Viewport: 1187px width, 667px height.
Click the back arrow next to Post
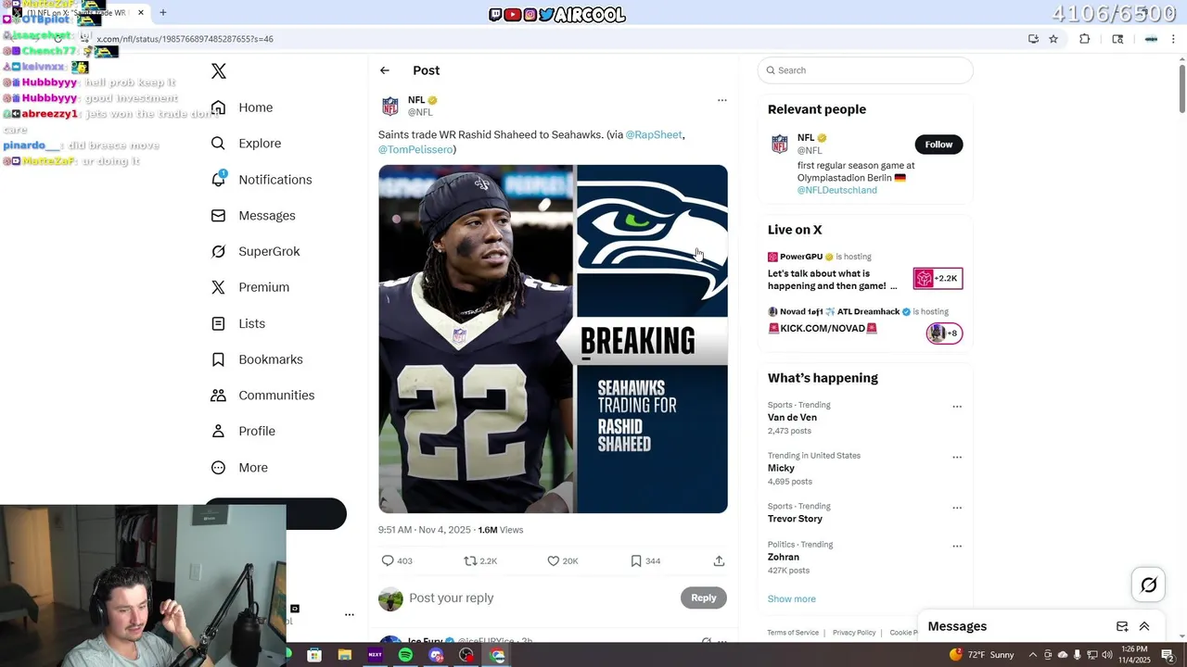[x=384, y=70]
